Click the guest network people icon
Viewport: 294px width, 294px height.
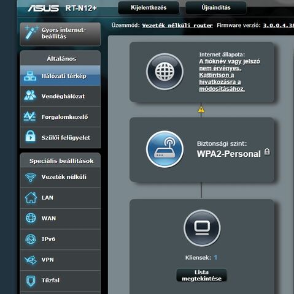point(30,96)
